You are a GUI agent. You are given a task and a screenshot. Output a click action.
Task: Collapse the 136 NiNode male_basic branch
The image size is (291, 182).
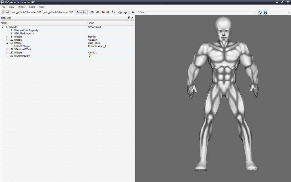click(7, 43)
